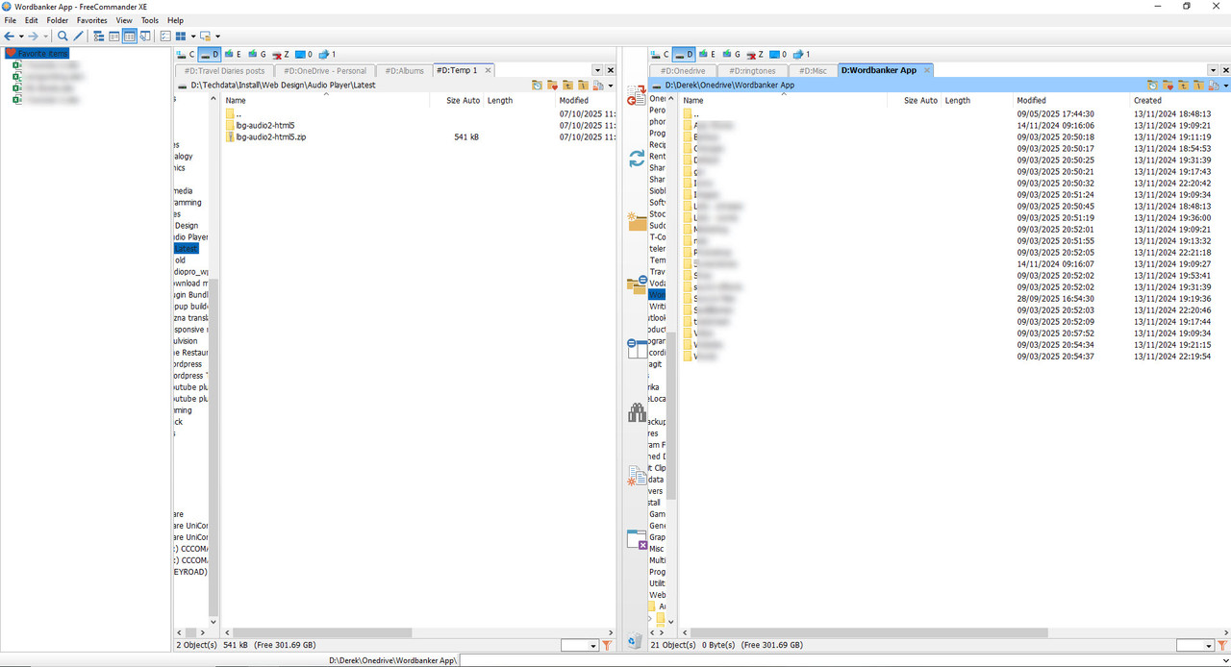Screen dimensions: 1231x667
Task: Select the lbg-audio2-html5 folder
Action: [264, 126]
